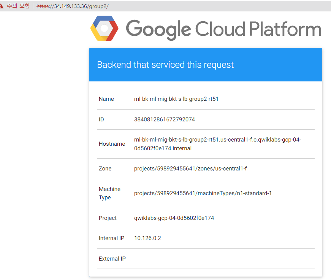Click the 'Hostname' row label
The height and width of the screenshot is (280, 331).
(112, 144)
